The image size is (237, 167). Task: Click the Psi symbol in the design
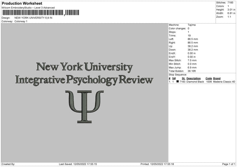click(85, 107)
